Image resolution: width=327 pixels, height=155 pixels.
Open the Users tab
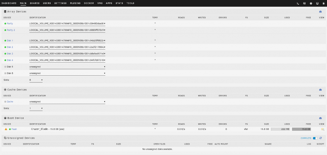tap(47, 3)
